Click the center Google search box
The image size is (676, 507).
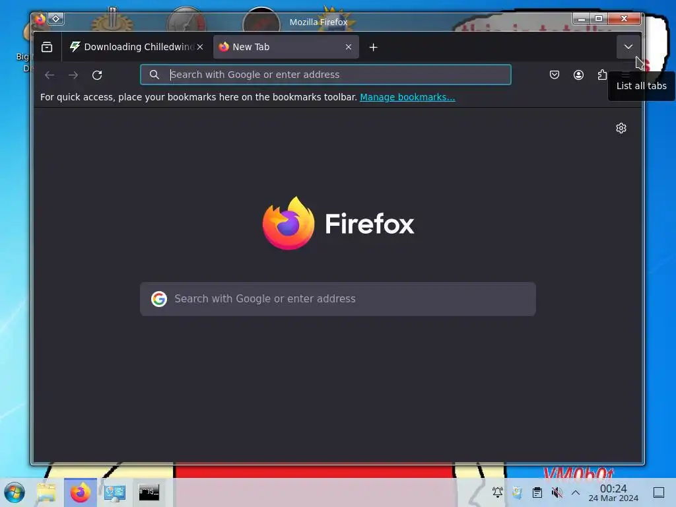(338, 299)
